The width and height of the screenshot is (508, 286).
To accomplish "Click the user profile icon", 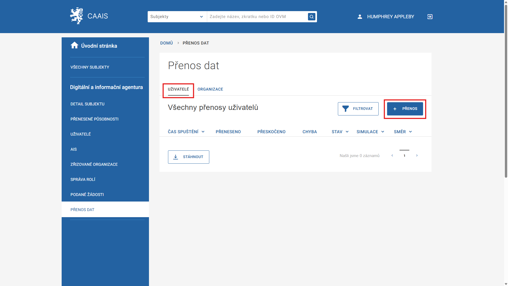I will [360, 17].
